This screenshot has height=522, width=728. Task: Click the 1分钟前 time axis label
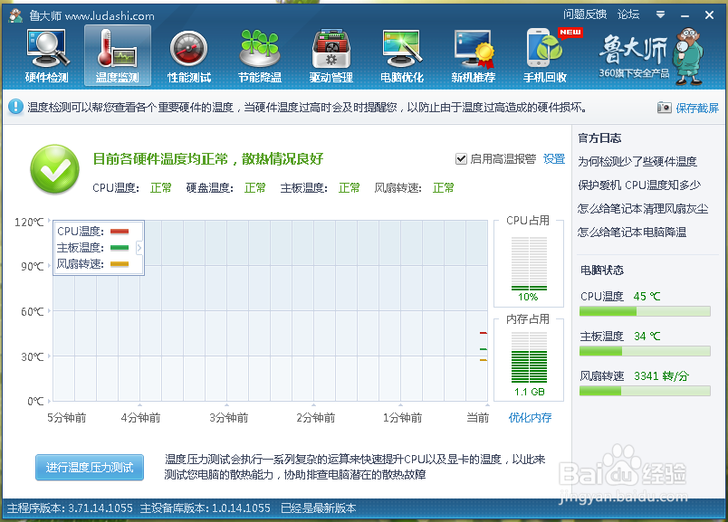(x=403, y=418)
